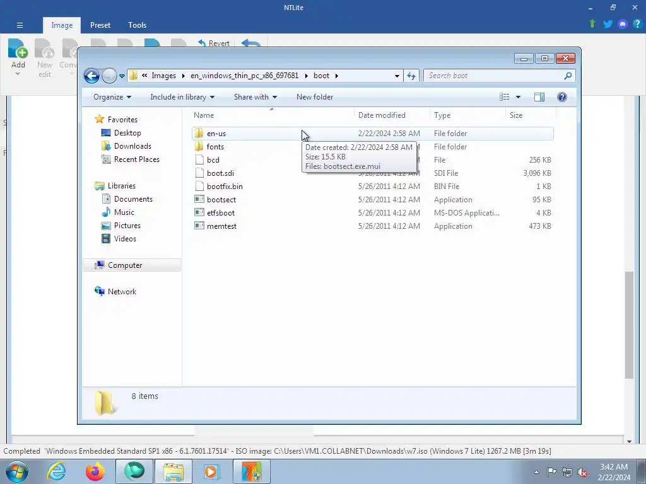Click the Explorer Forward arrow button

tap(109, 76)
